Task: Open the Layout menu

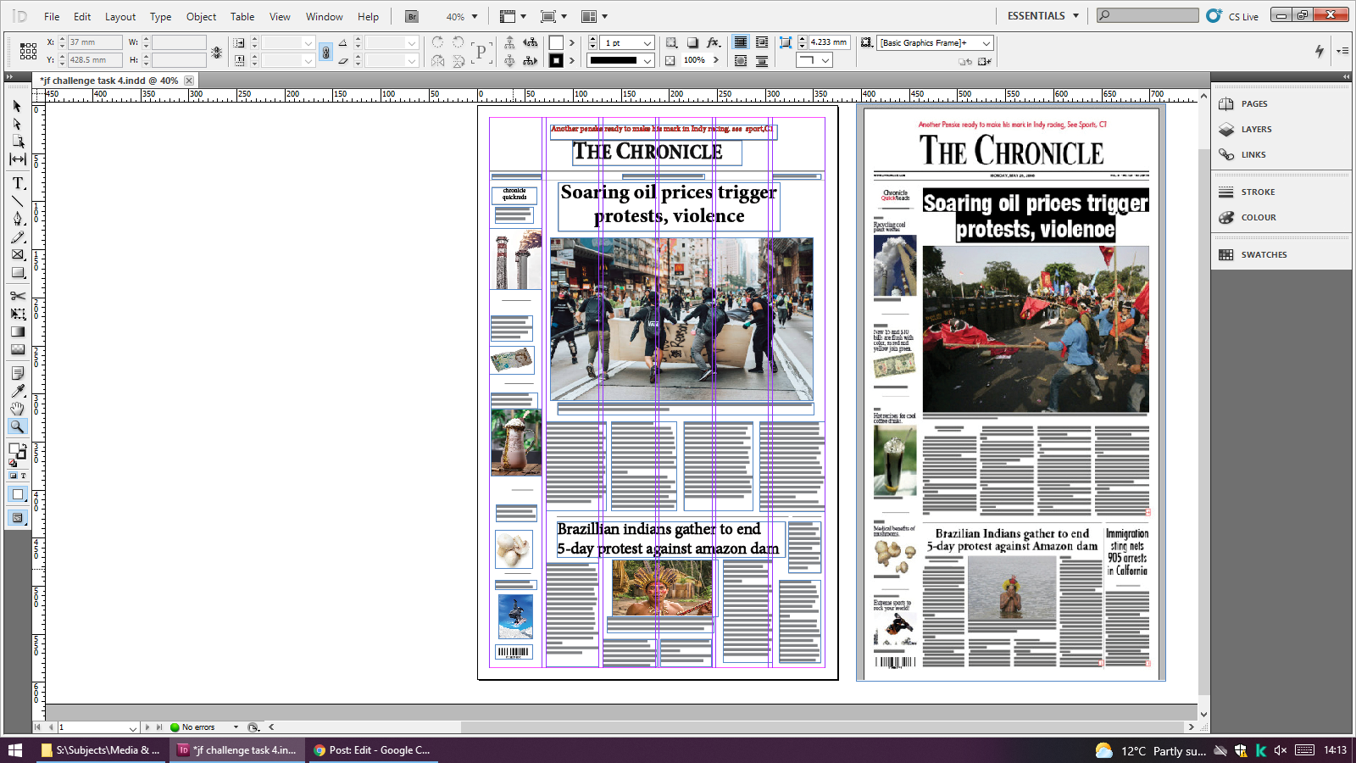Action: click(120, 16)
